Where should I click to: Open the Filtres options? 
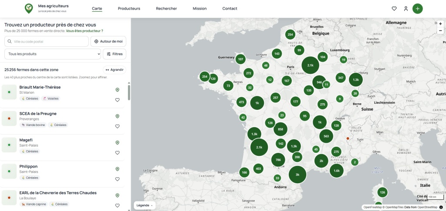115,54
